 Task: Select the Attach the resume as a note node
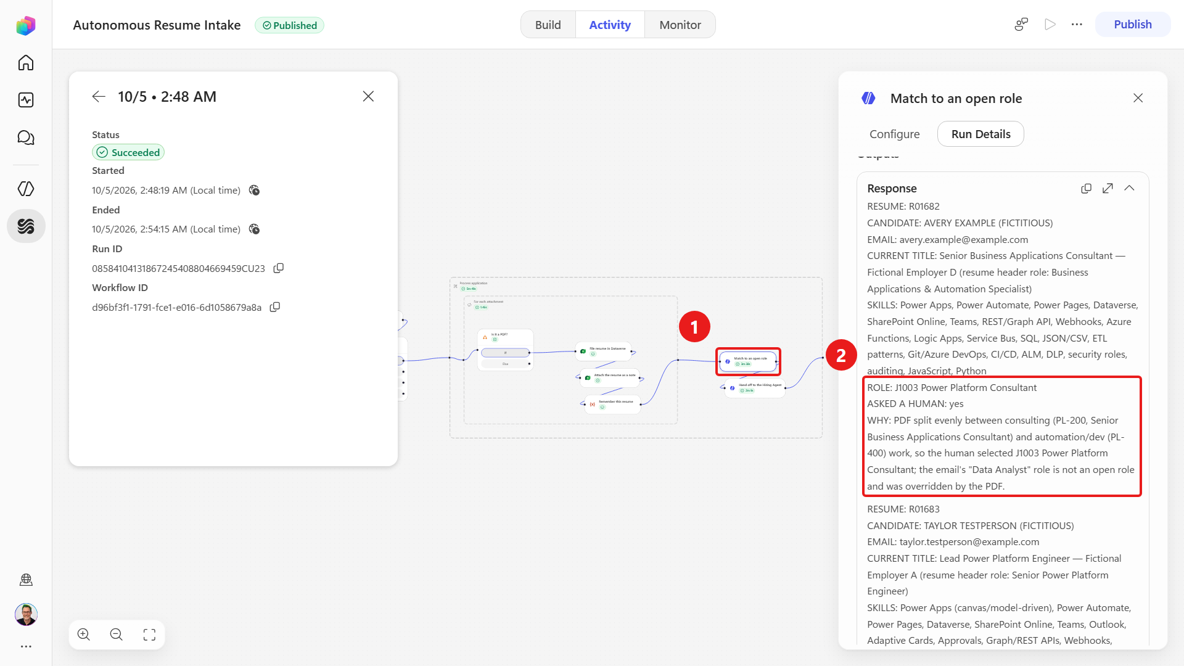click(x=610, y=377)
